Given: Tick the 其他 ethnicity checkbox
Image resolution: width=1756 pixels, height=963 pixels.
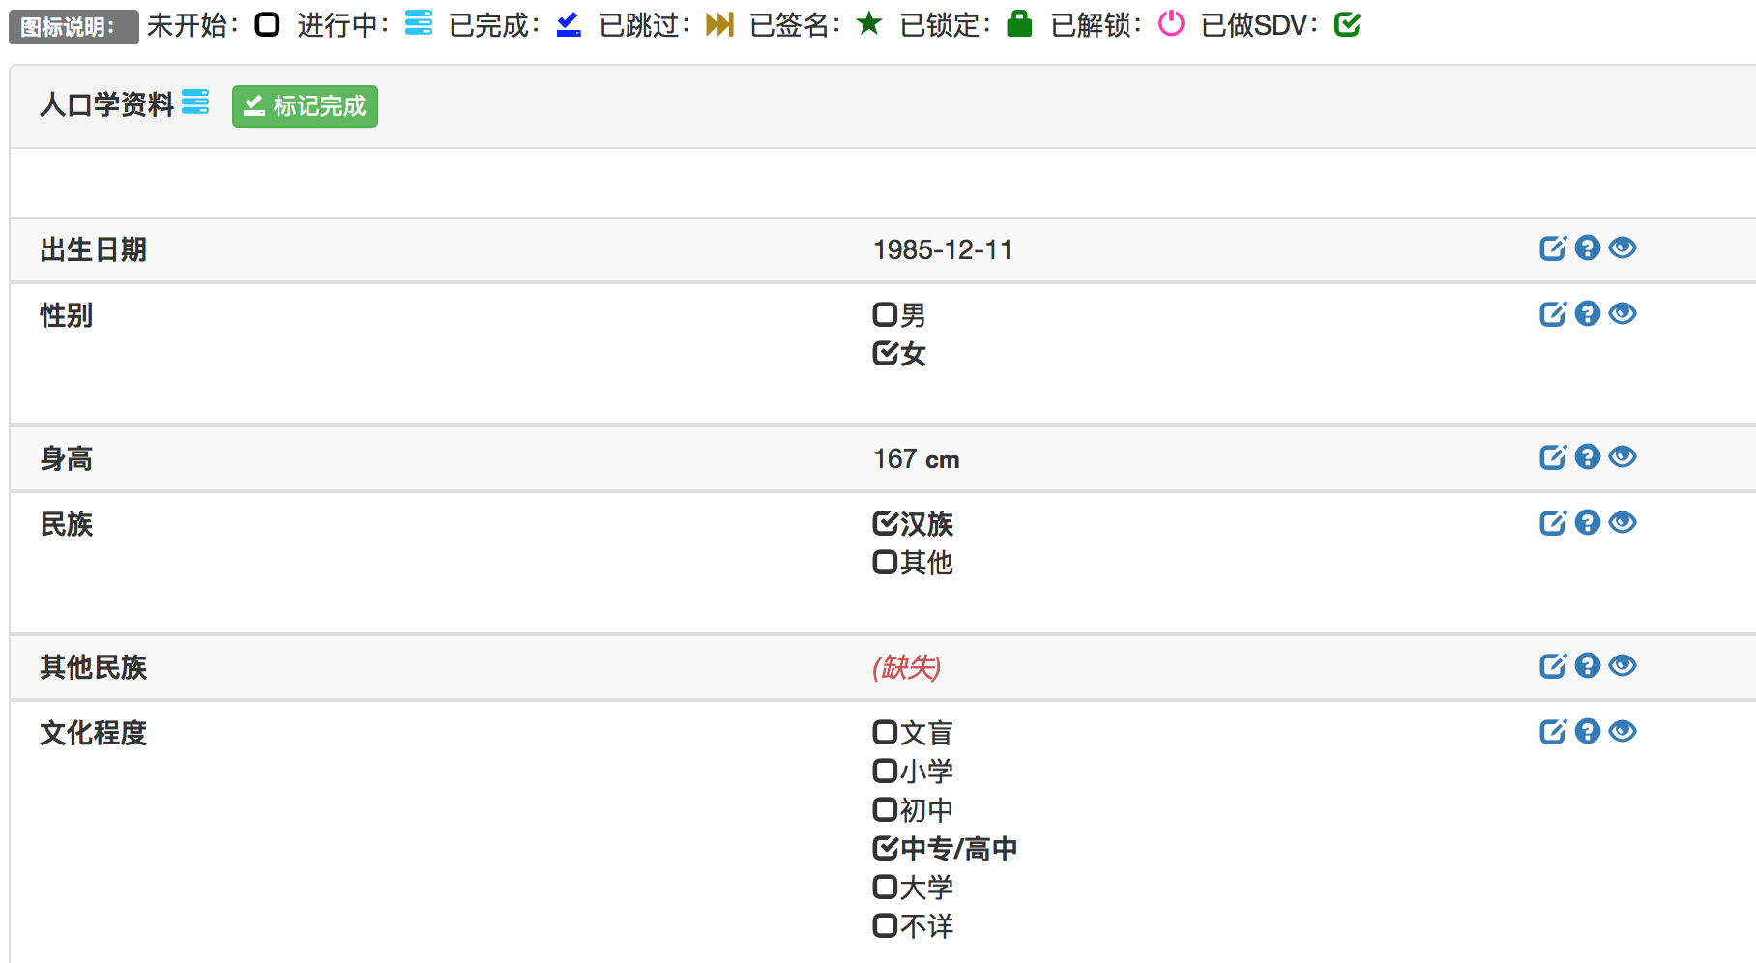Looking at the screenshot, I should point(885,563).
